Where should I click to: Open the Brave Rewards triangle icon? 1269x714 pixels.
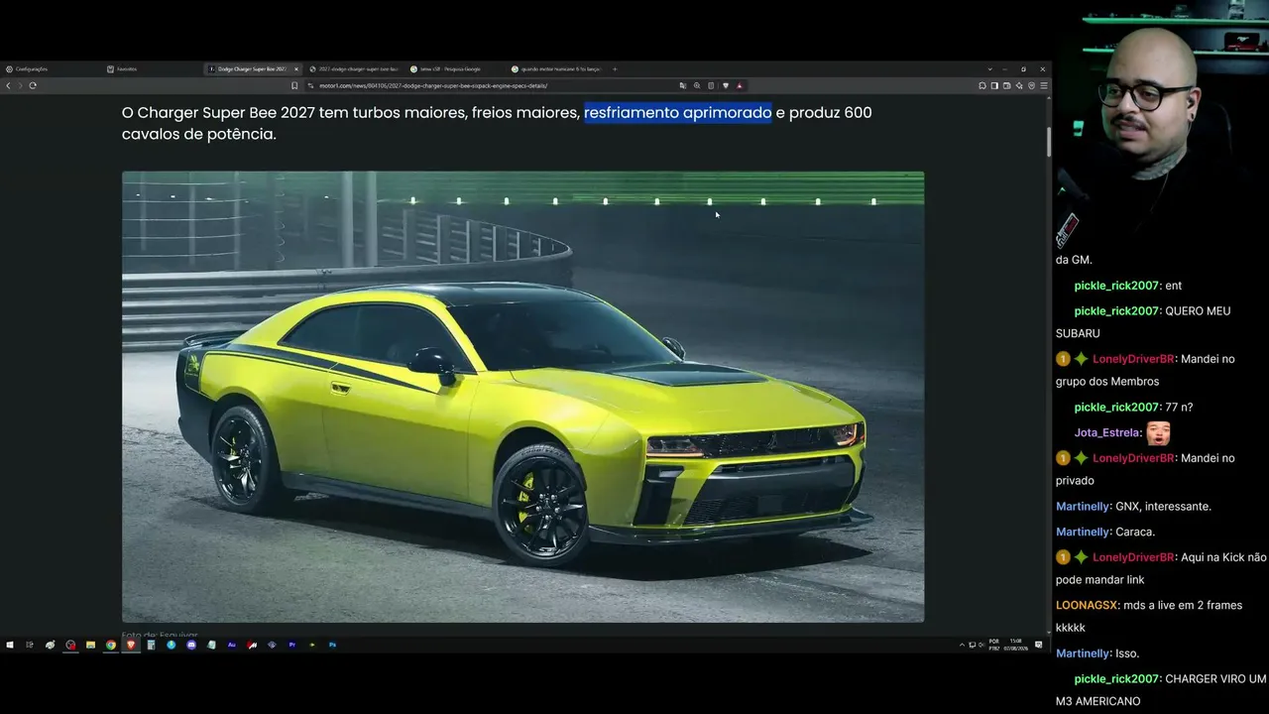coord(740,85)
